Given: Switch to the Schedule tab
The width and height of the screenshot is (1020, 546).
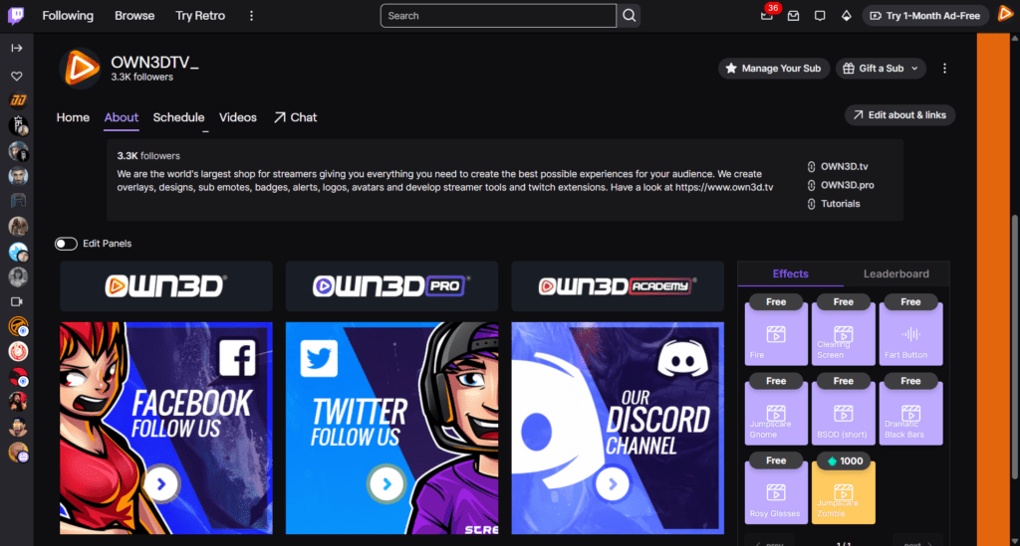Looking at the screenshot, I should 178,117.
